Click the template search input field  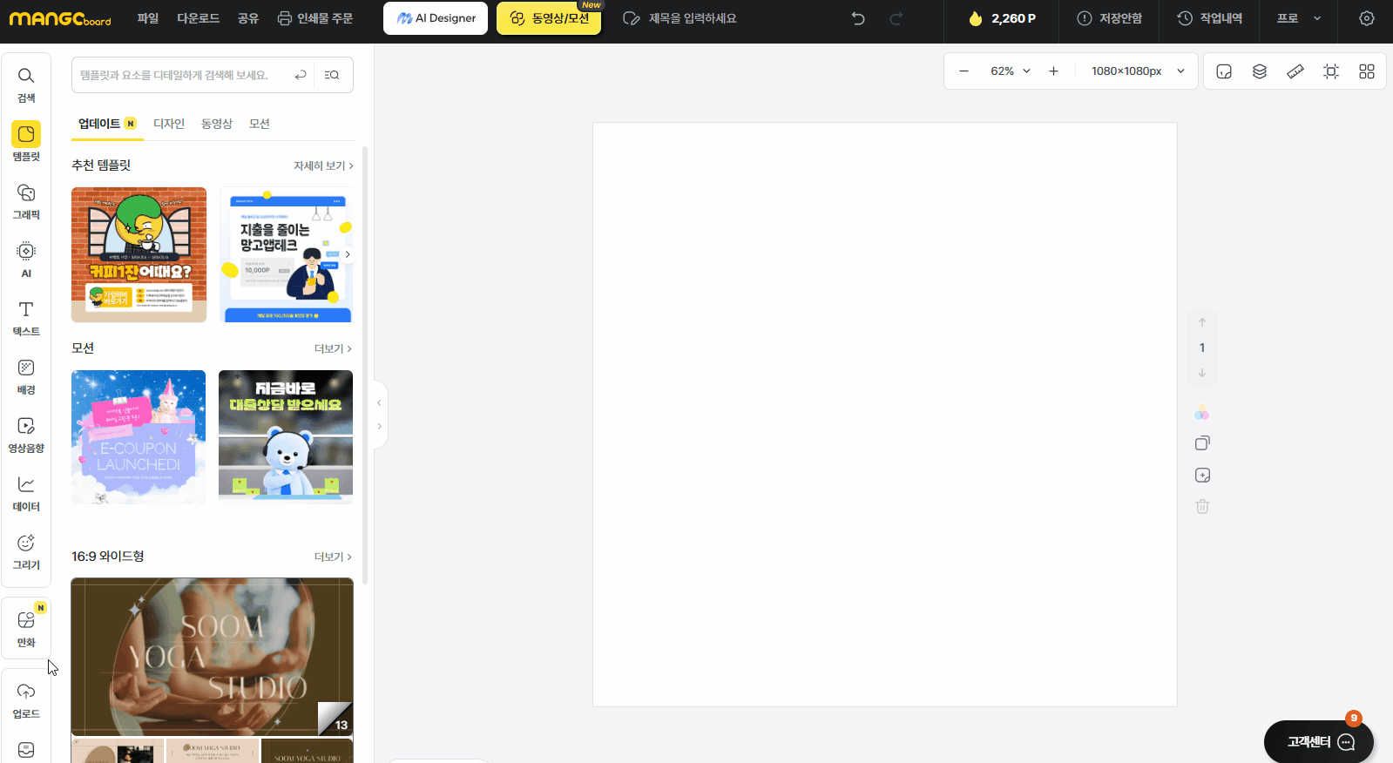point(185,75)
